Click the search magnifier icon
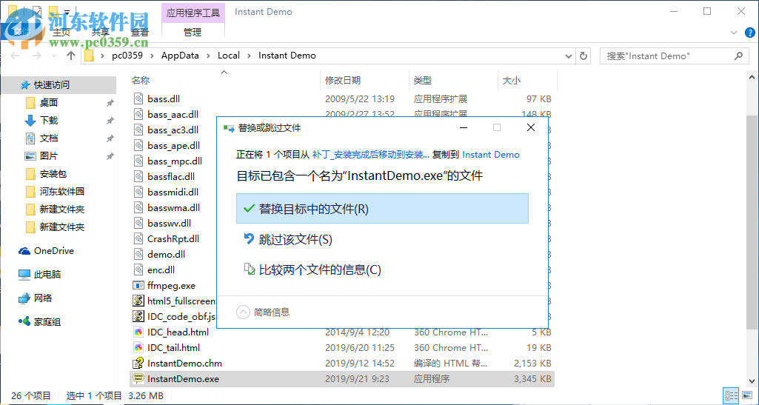 click(739, 56)
